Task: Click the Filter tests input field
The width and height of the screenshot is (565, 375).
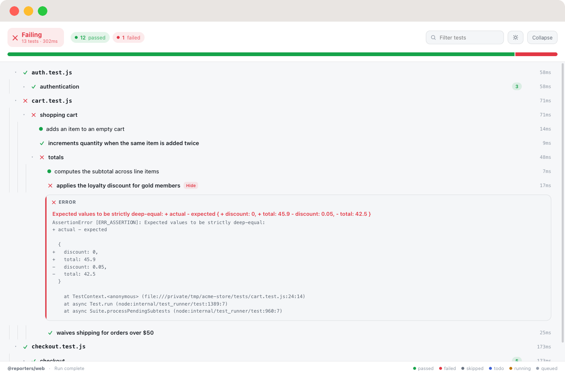Action: [464, 37]
